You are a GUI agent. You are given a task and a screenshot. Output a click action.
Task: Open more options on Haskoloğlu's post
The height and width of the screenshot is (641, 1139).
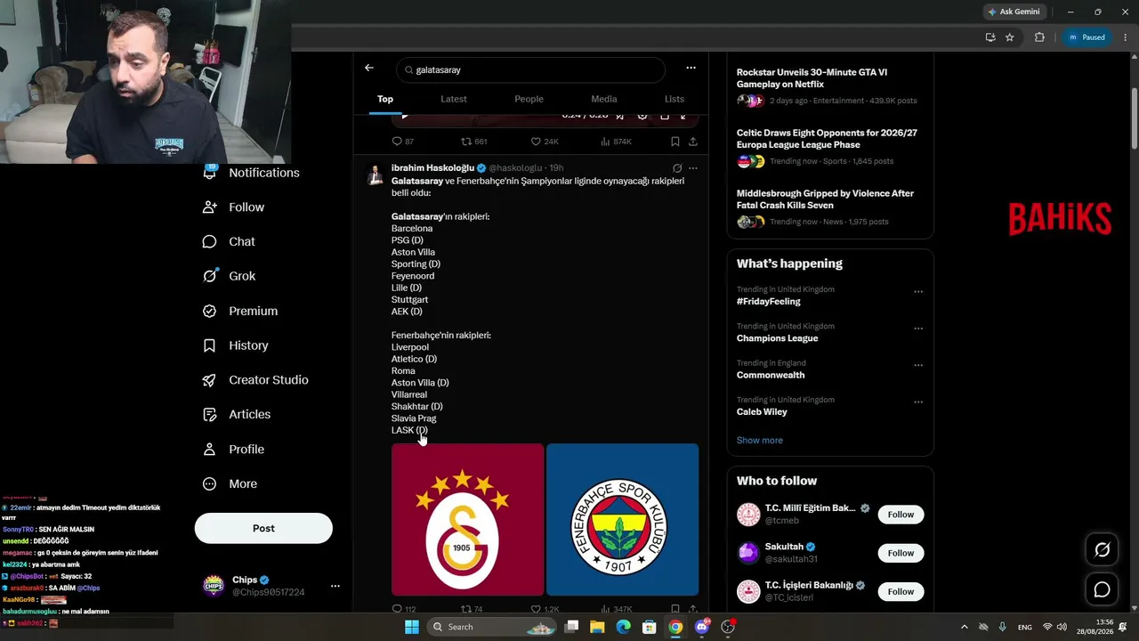(x=693, y=168)
